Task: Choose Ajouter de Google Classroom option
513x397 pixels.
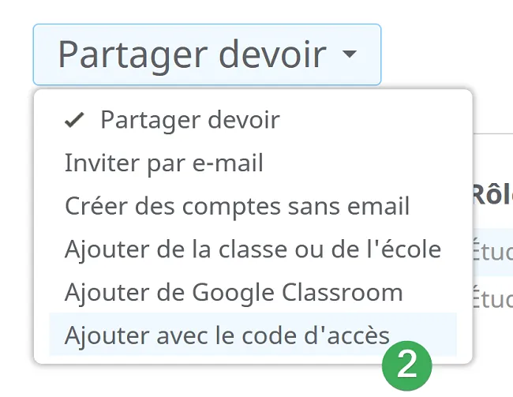Action: point(253,292)
